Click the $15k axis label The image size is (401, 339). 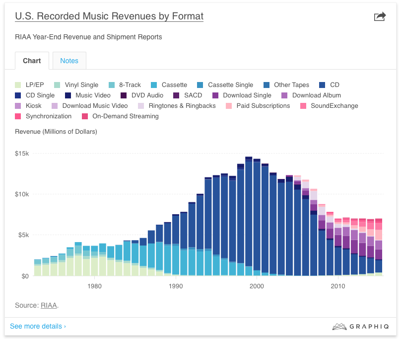22,154
